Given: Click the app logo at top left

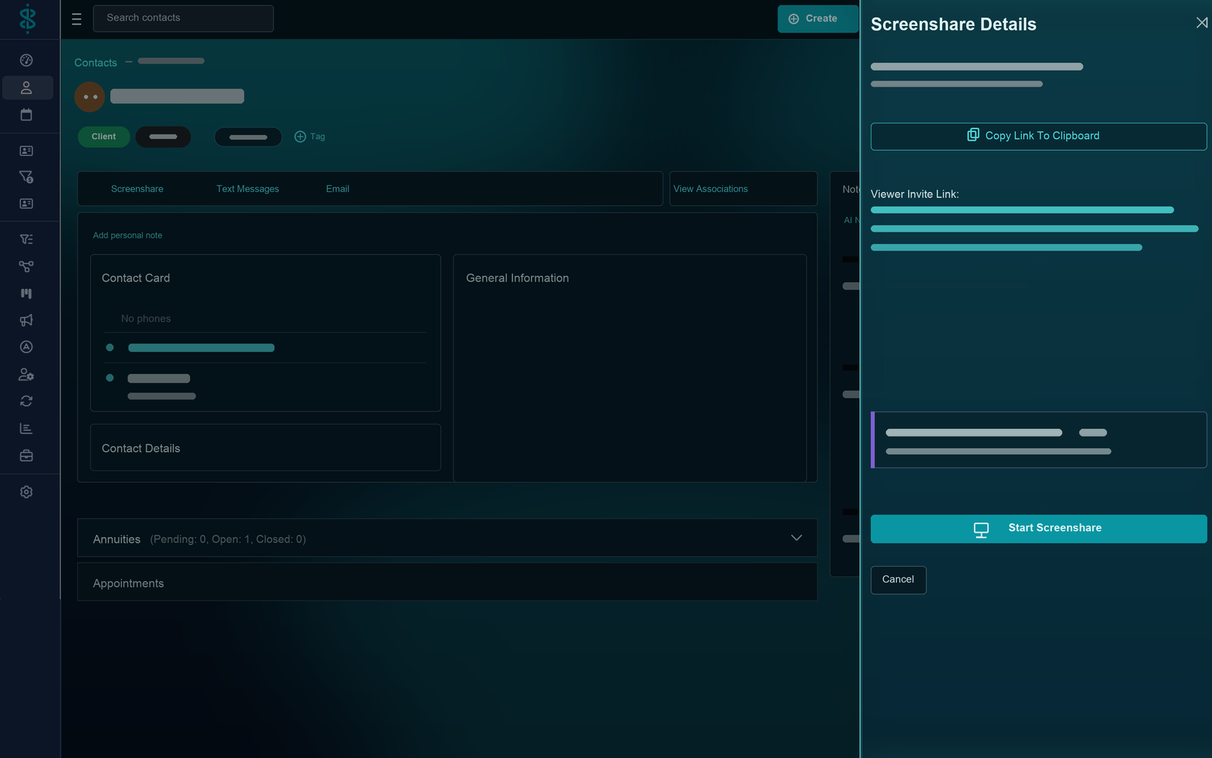Looking at the screenshot, I should [27, 19].
